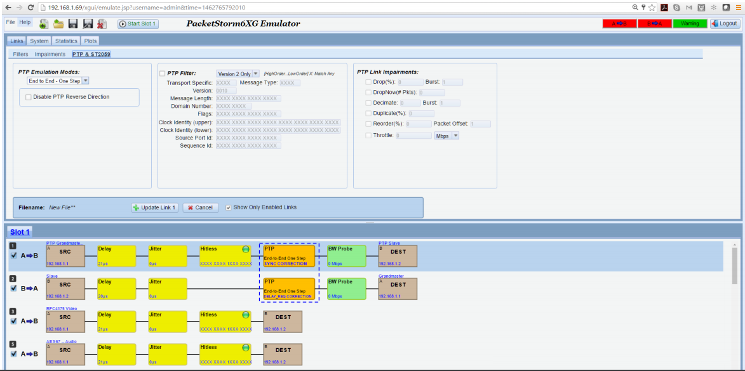Select the Delay 20µs block on link 2
745x371 pixels.
coord(116,289)
